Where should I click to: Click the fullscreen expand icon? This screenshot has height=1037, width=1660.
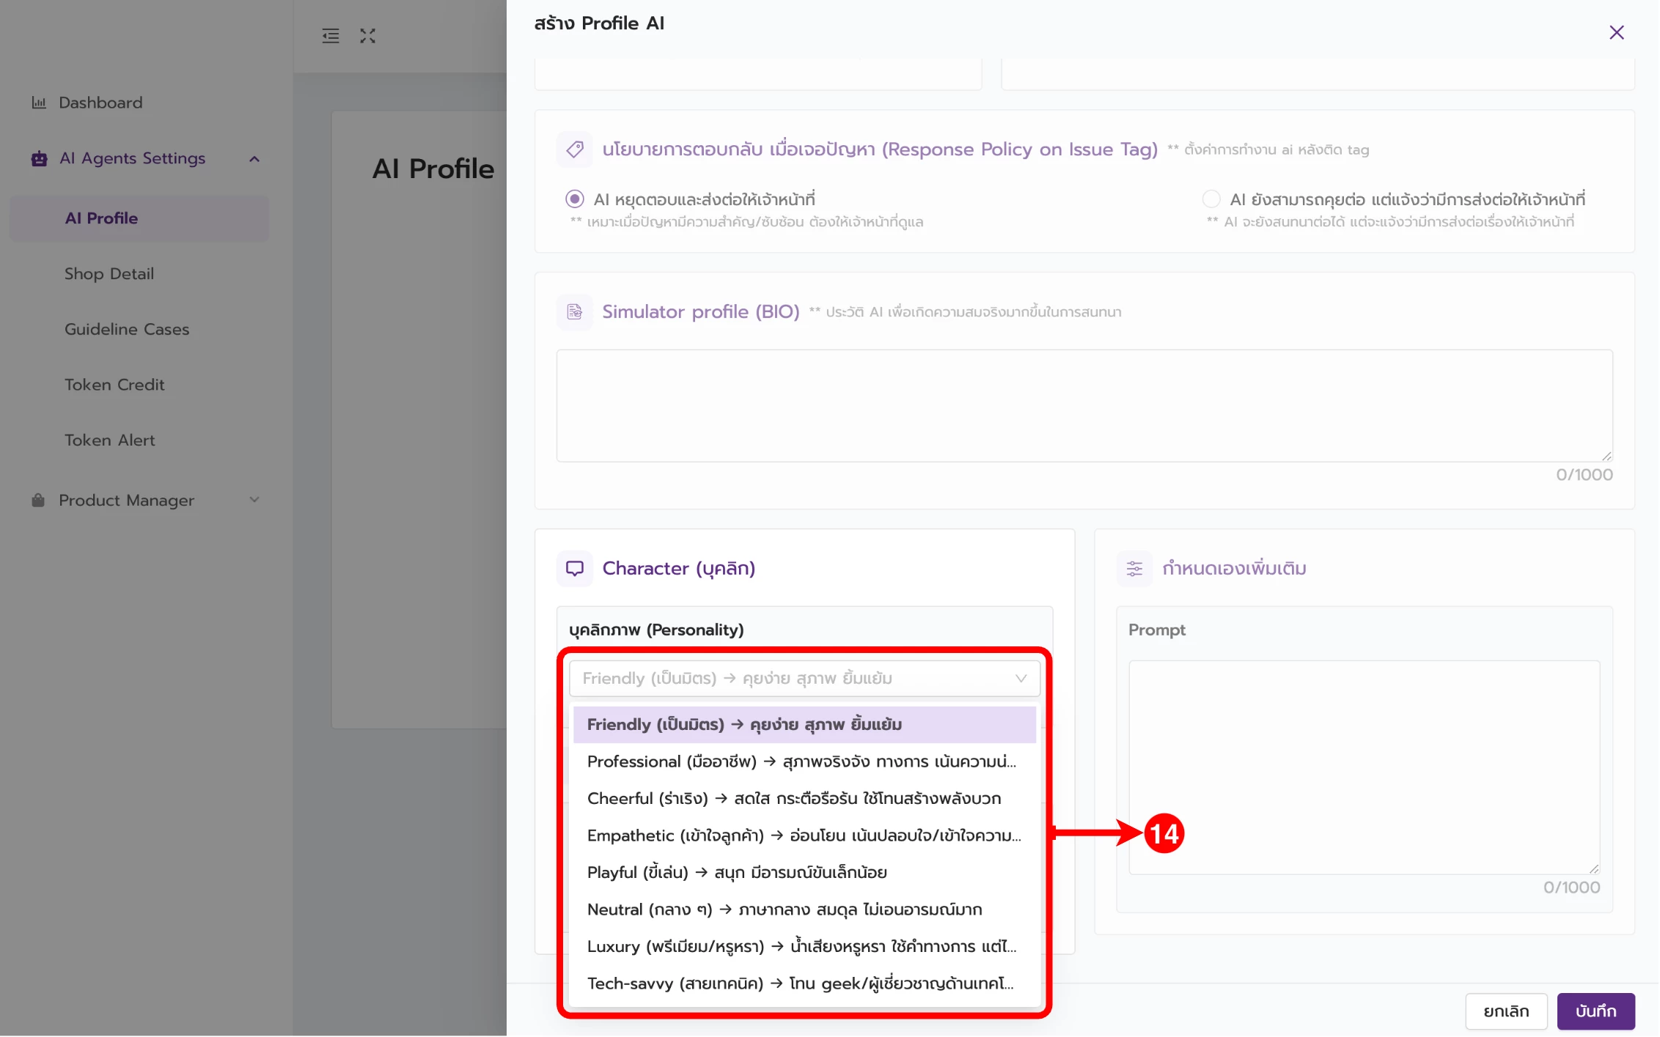coord(367,36)
